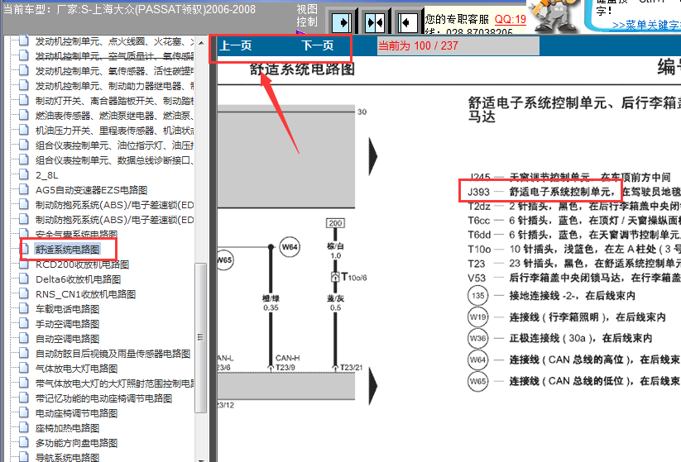Click the black arrow beside the lower gray block
This screenshot has height=462, width=681.
[373, 386]
